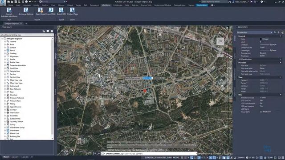Launch Autodesk InfraWorks from the ribbon
The width and height of the screenshot is (285, 160).
9,12
